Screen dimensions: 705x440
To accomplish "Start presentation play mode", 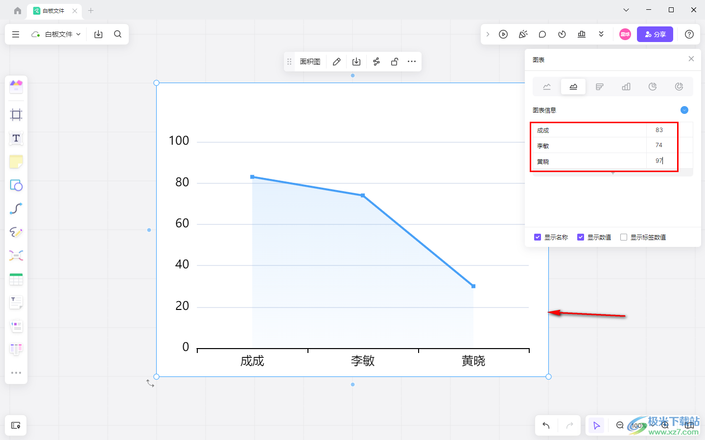I will 503,34.
